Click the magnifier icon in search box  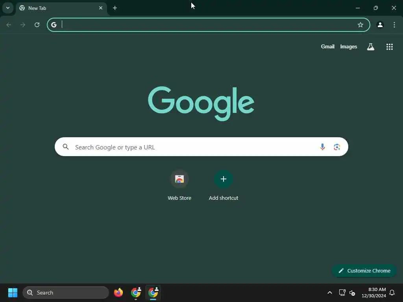point(66,147)
